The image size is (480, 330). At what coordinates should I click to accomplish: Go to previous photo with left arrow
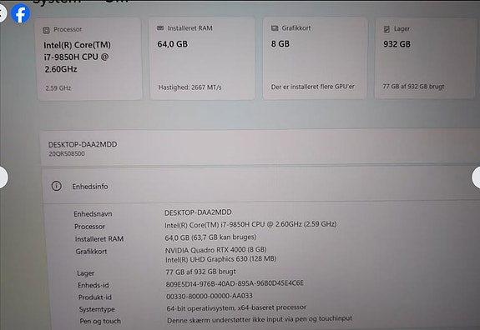pos(3,177)
